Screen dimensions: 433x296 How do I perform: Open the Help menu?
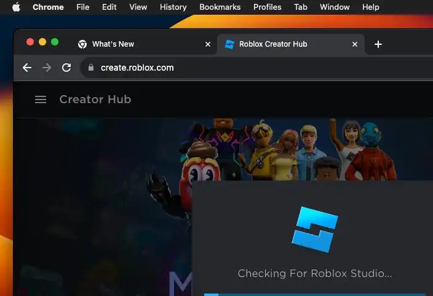[x=371, y=7]
